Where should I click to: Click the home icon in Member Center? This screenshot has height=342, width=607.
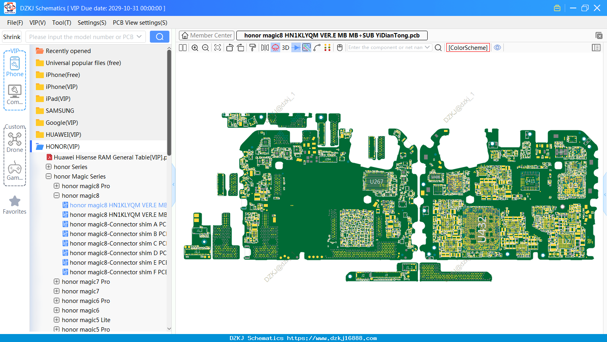(x=185, y=35)
